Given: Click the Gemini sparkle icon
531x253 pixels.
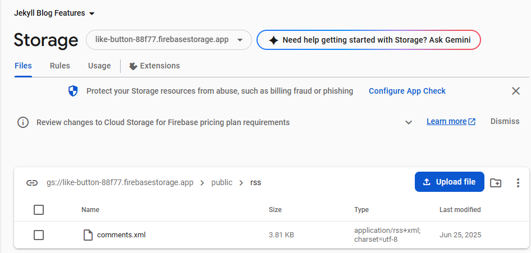Looking at the screenshot, I should pos(273,40).
